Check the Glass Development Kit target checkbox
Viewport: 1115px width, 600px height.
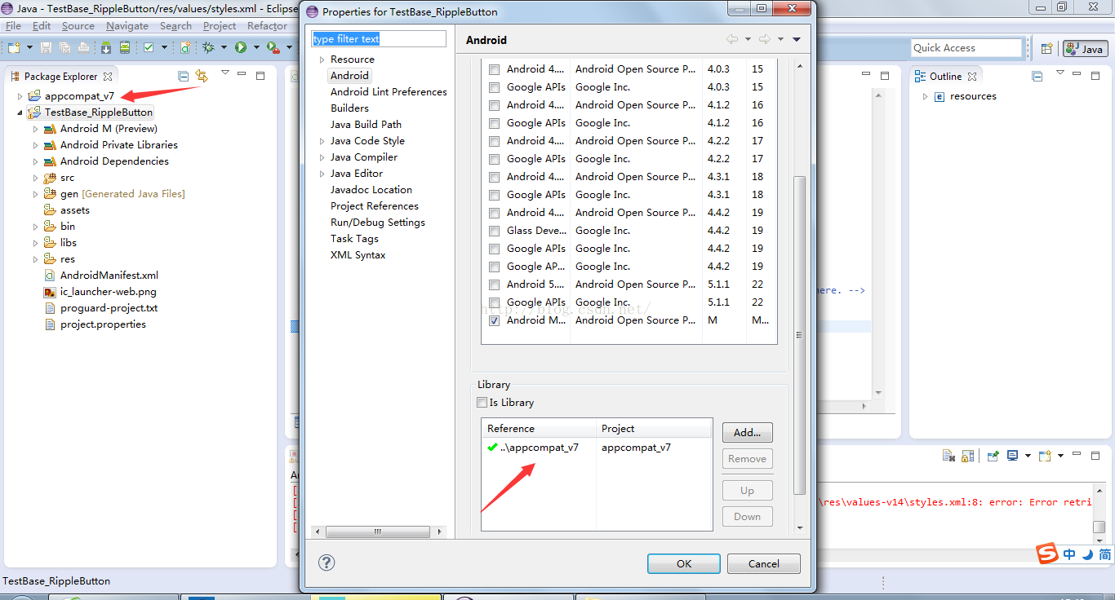coord(494,231)
